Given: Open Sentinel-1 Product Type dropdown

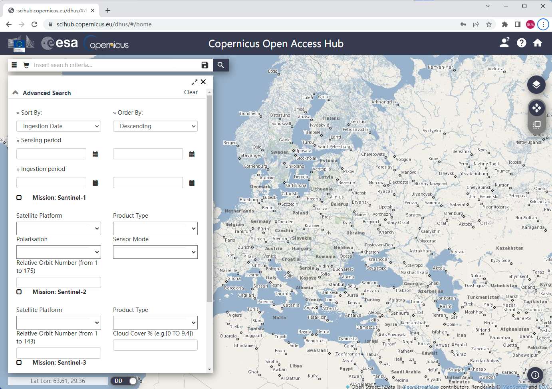Looking at the screenshot, I should coord(155,228).
